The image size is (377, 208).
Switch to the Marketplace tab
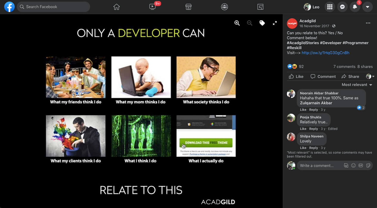[188, 7]
